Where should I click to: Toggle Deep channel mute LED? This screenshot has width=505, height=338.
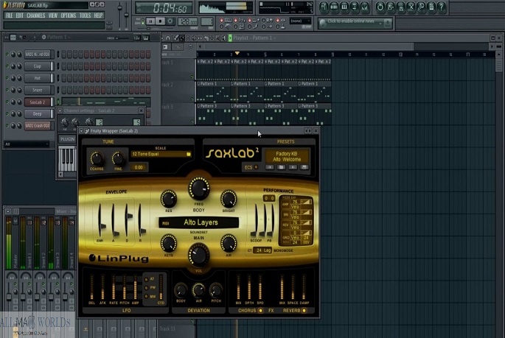[x=7, y=114]
